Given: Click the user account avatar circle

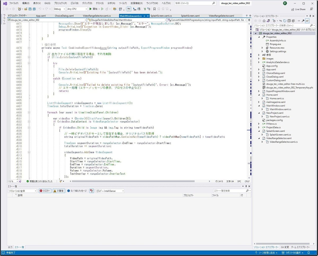Looking at the screenshot, I should click(x=285, y=3).
